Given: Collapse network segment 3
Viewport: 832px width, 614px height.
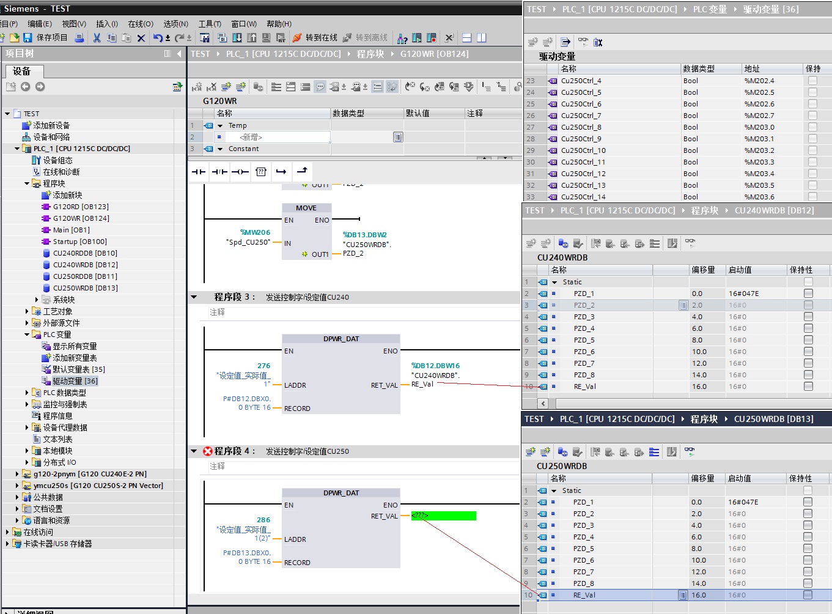Looking at the screenshot, I should [194, 297].
